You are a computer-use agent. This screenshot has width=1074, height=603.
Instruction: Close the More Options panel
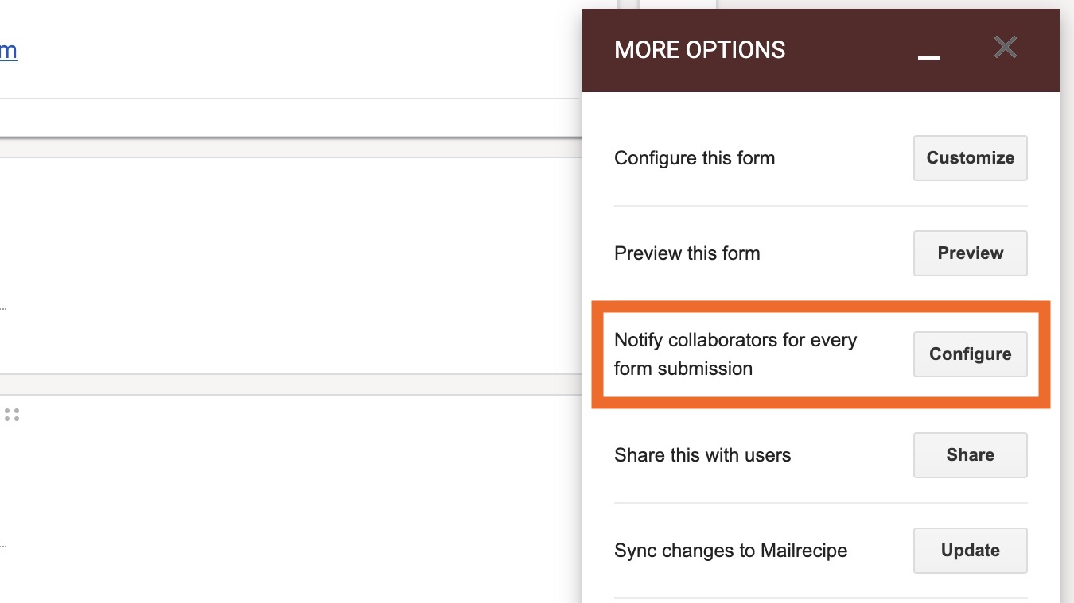(1006, 48)
